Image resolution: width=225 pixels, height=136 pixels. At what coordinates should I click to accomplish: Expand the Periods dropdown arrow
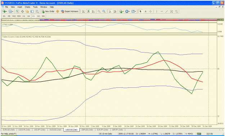click(129, 12)
